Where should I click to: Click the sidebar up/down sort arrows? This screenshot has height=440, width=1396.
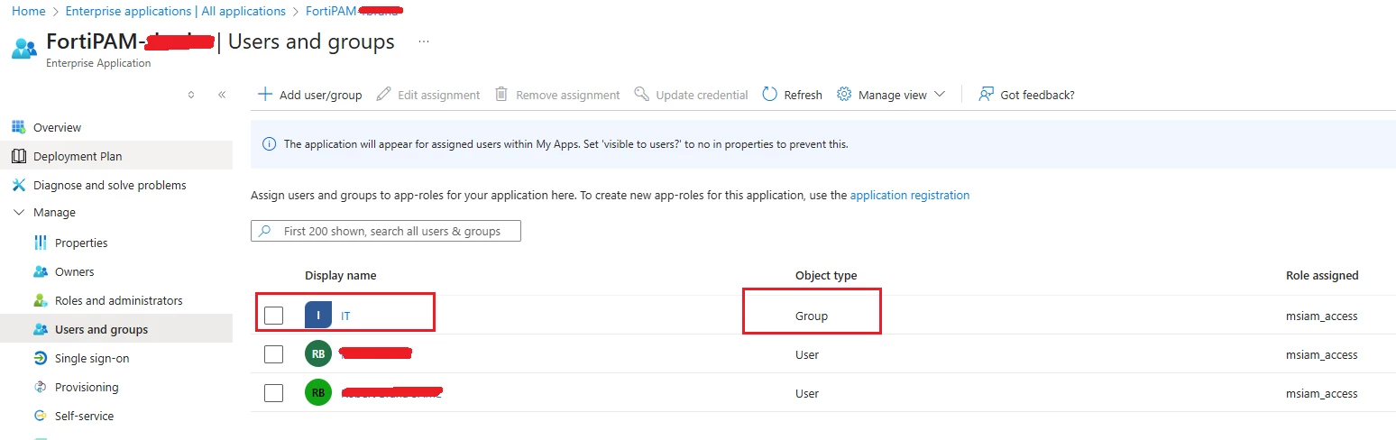pos(191,94)
